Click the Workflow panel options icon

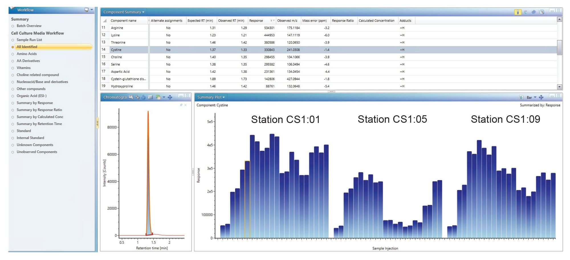coord(86,10)
